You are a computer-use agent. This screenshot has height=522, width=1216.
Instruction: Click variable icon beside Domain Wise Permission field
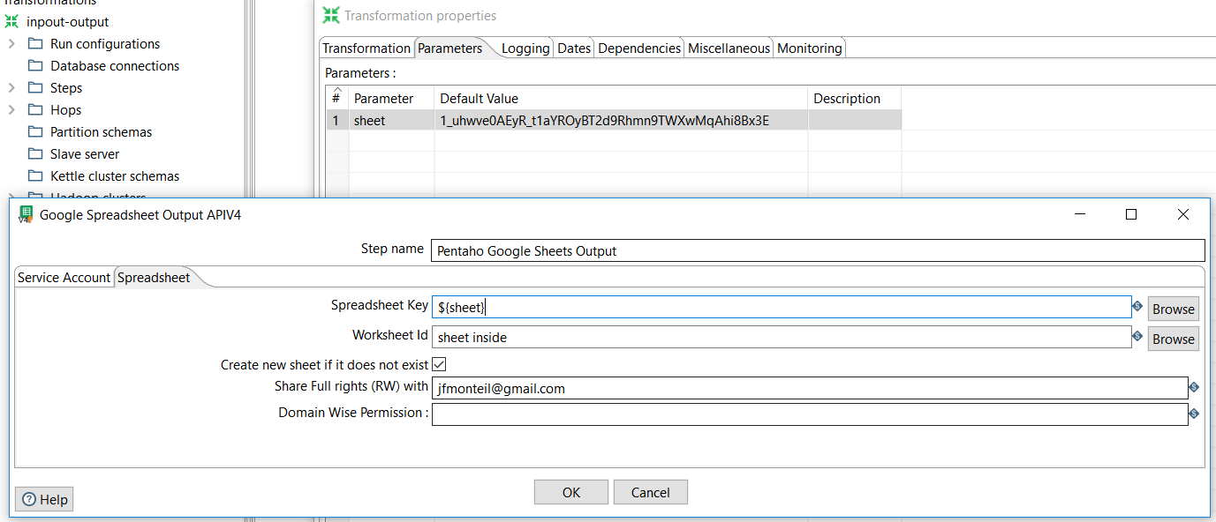click(x=1194, y=413)
